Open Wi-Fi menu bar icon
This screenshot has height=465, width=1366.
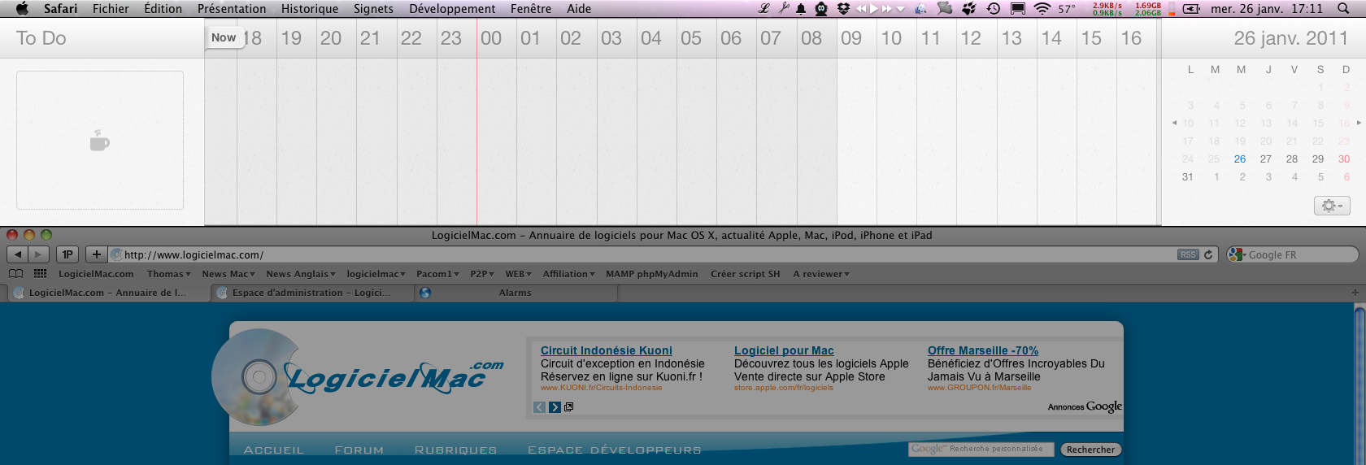click(x=1042, y=9)
